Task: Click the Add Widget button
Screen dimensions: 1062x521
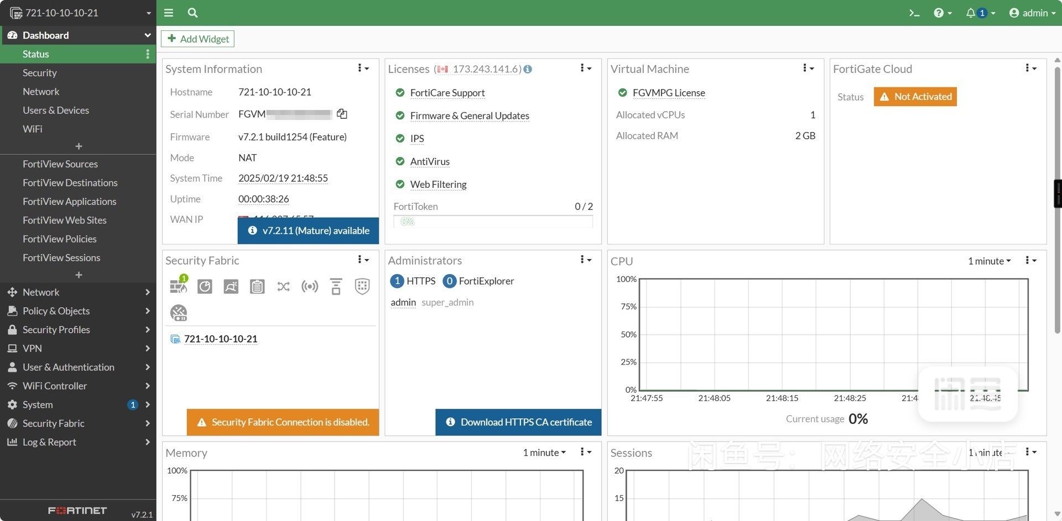Action: tap(198, 39)
